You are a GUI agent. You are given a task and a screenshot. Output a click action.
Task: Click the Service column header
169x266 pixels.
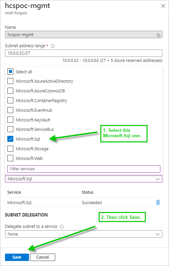[14, 192]
